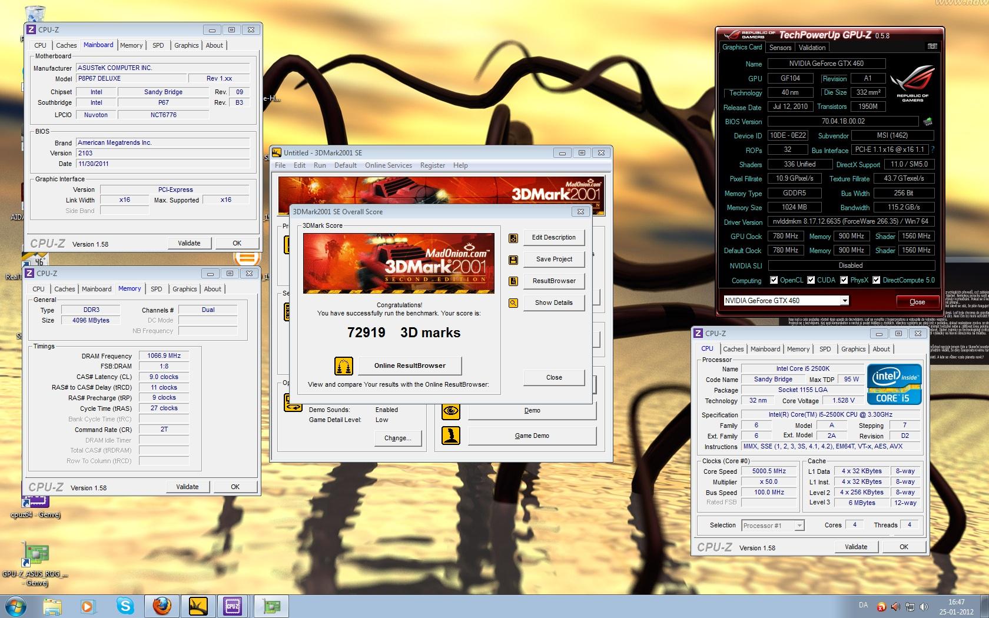Click the Register menu in 3DMark2001
This screenshot has width=989, height=618.
433,165
